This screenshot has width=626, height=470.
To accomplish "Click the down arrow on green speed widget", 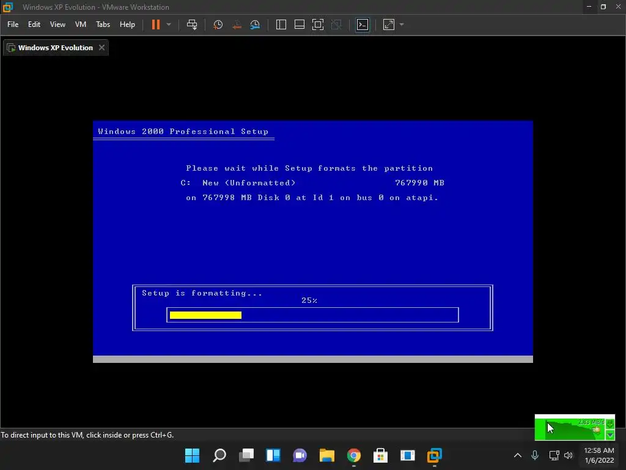I will (x=610, y=435).
